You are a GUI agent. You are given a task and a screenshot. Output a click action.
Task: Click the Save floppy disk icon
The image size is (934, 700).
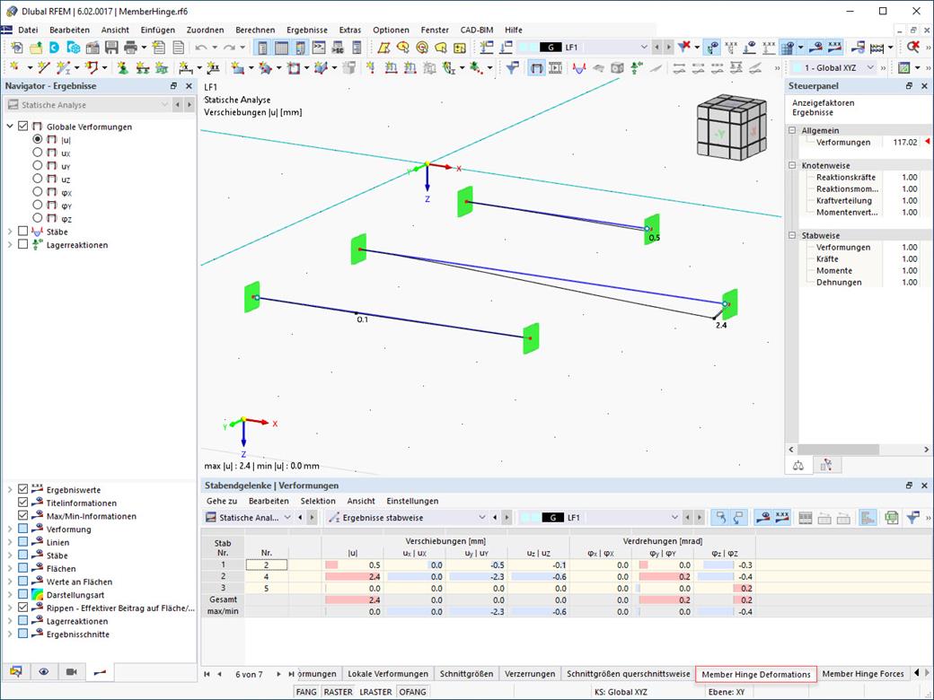pyautogui.click(x=111, y=47)
